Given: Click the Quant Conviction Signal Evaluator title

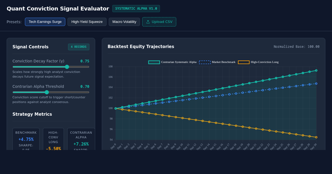Looking at the screenshot, I should (58, 9).
